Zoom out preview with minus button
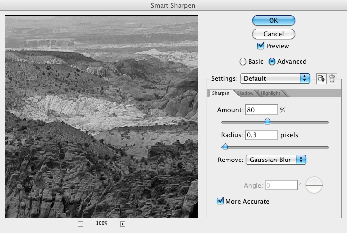Screen dimensions: 347x233 80,224
